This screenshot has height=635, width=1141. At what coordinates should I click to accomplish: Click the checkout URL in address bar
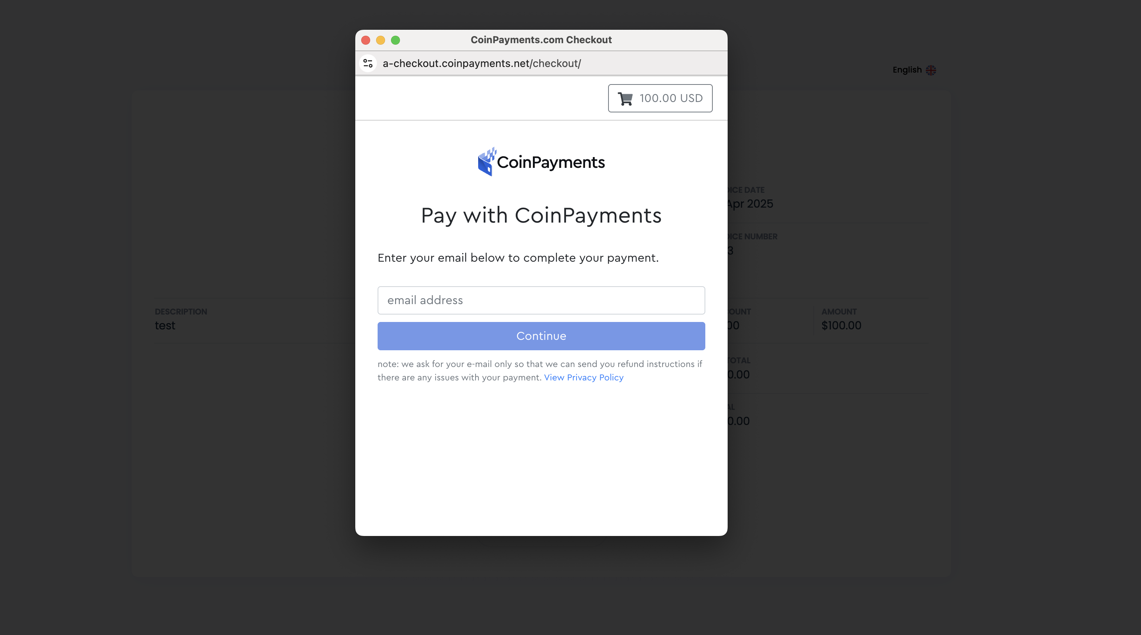click(481, 63)
